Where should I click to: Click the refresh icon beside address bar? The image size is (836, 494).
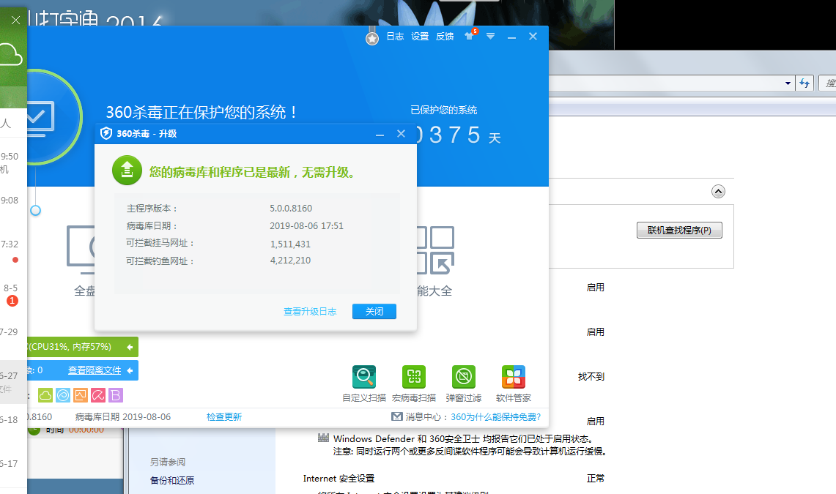pos(804,83)
